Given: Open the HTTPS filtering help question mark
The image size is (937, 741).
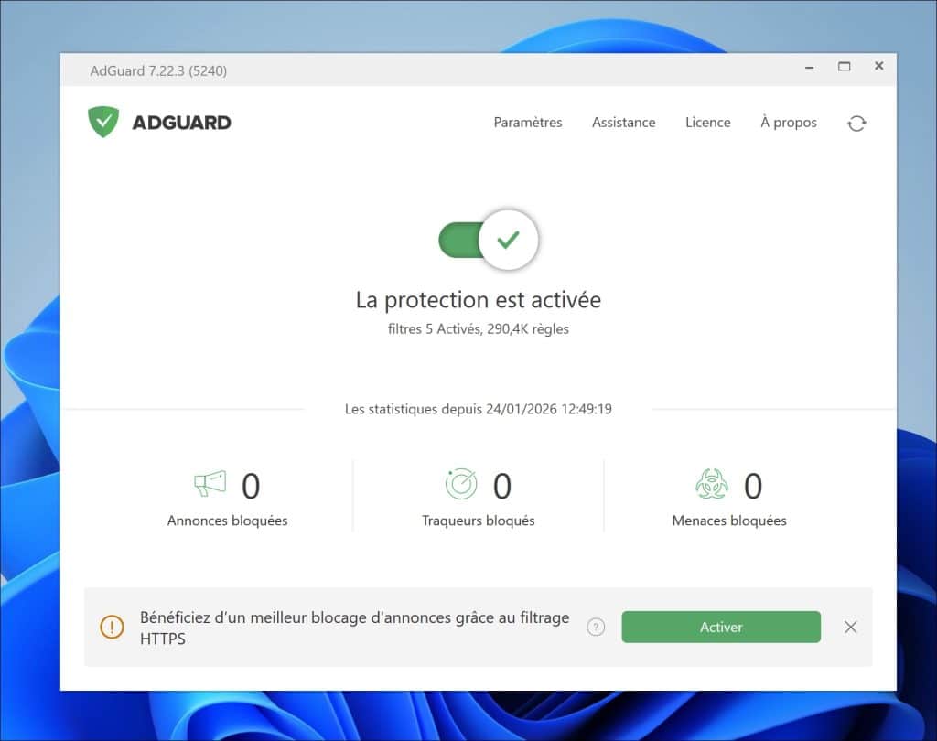Looking at the screenshot, I should [596, 628].
